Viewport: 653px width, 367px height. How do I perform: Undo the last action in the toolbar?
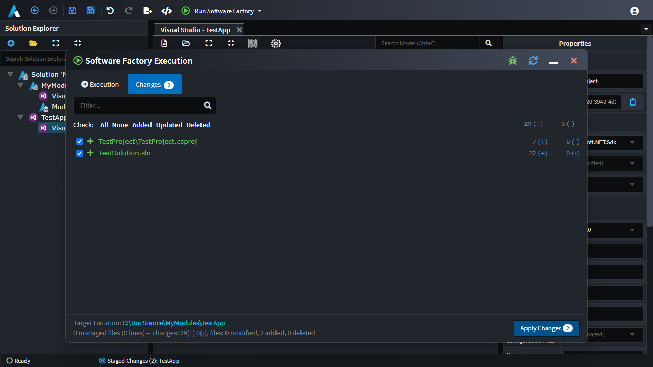point(110,10)
